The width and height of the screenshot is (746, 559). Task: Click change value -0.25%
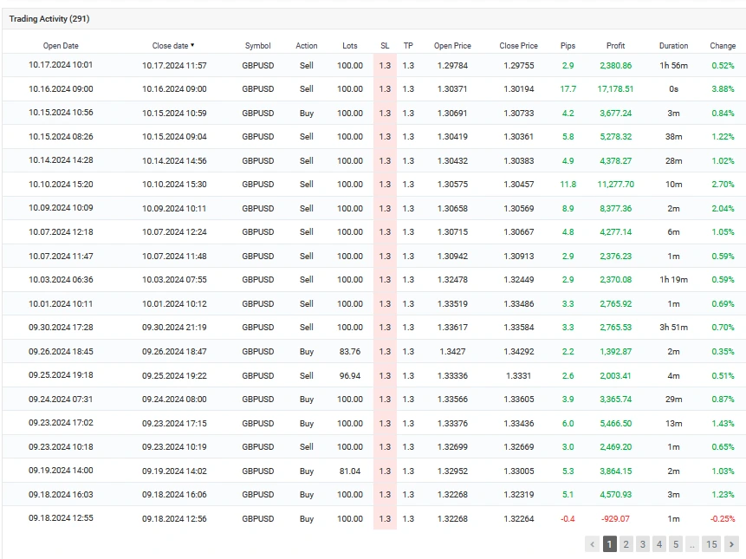pos(723,518)
